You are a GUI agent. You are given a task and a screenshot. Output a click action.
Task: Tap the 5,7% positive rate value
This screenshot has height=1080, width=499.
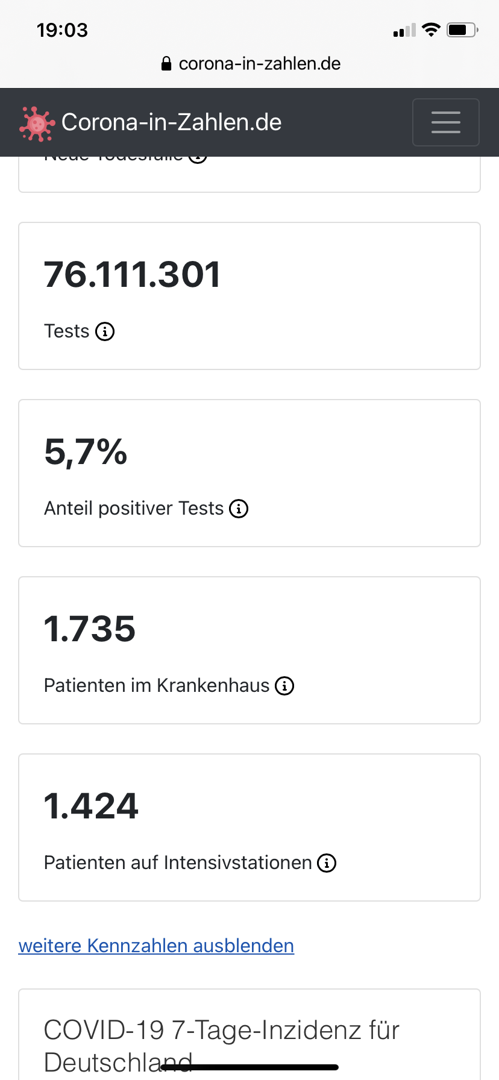point(86,452)
